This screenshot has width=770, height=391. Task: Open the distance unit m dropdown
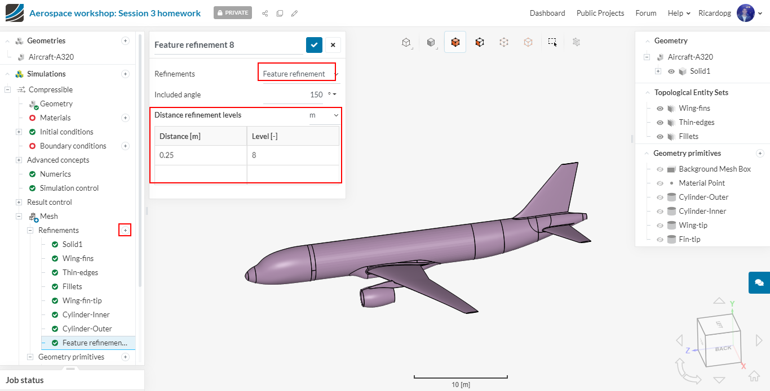(324, 115)
